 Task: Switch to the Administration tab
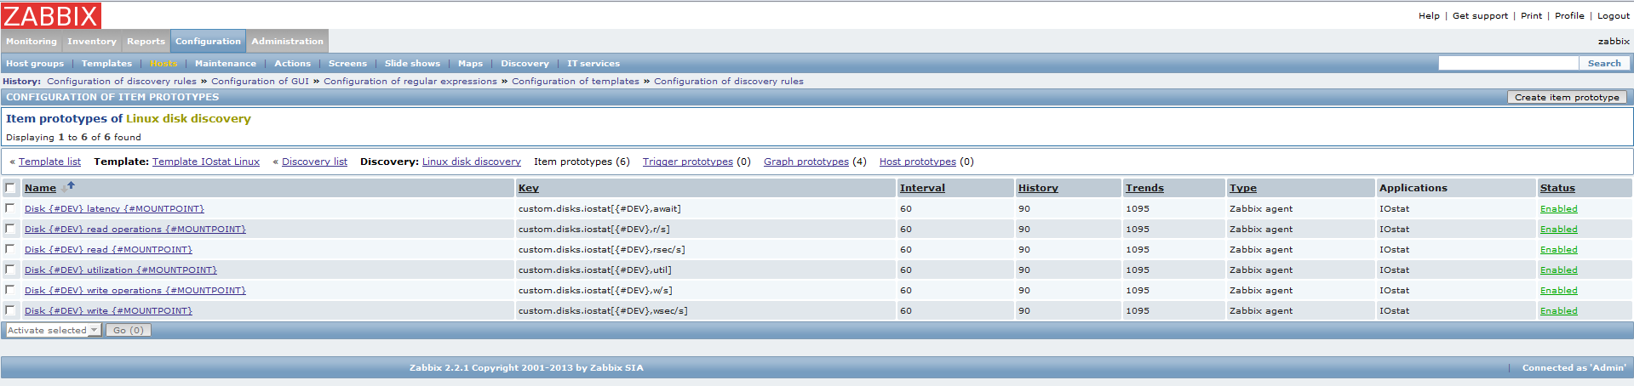287,41
